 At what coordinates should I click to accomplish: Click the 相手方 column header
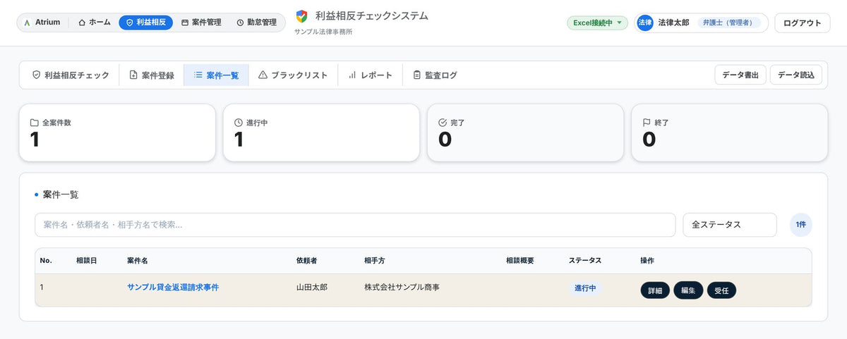coord(374,261)
